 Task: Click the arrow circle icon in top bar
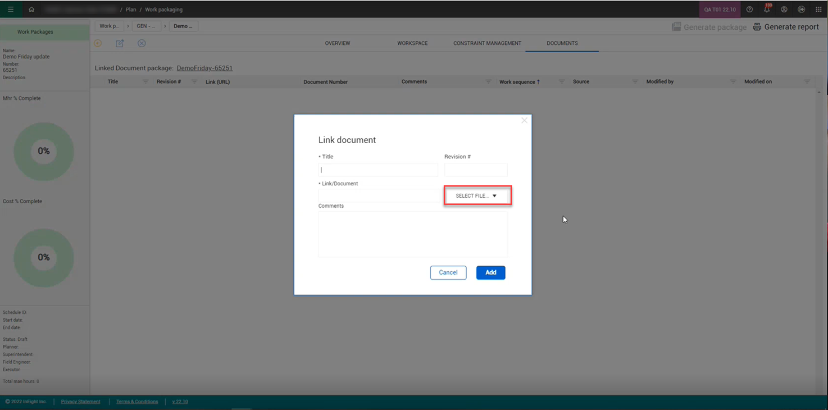pyautogui.click(x=802, y=10)
